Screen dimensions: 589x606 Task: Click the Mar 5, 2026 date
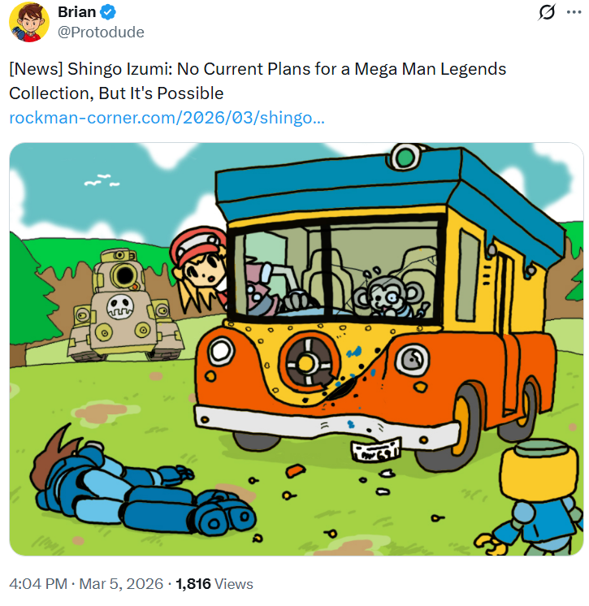[121, 583]
